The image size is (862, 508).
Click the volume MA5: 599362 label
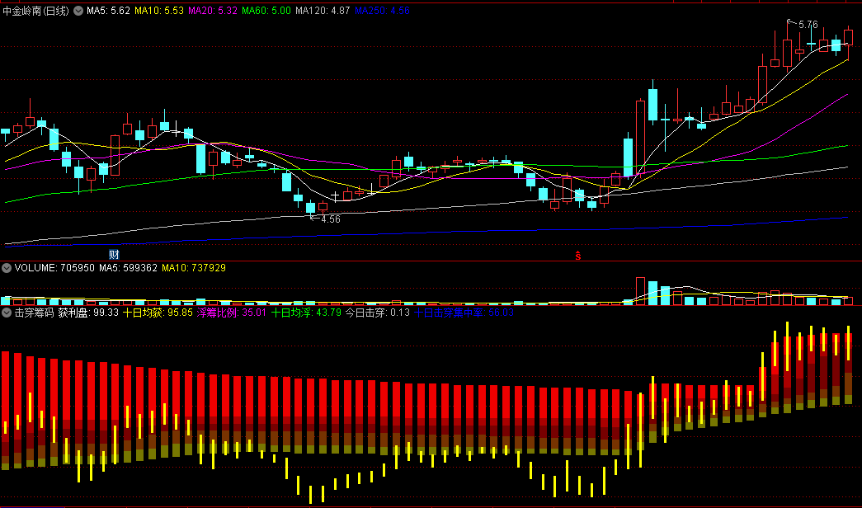[x=128, y=268]
